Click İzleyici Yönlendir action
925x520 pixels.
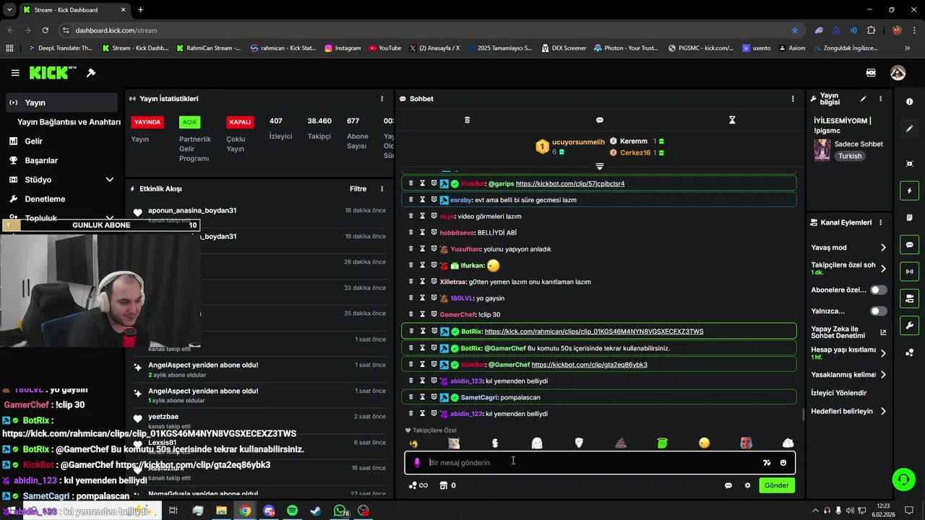[x=839, y=393]
